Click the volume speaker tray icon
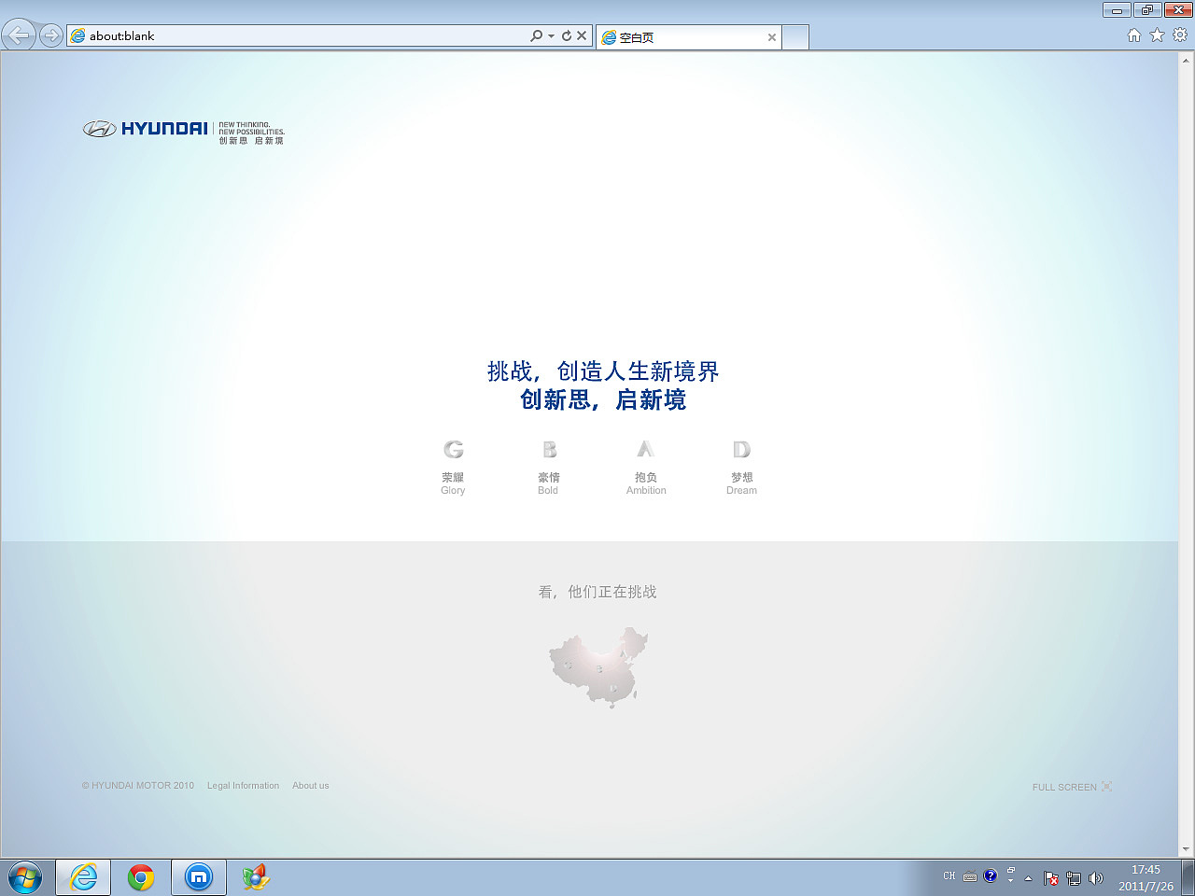This screenshot has height=896, width=1195. (1096, 877)
